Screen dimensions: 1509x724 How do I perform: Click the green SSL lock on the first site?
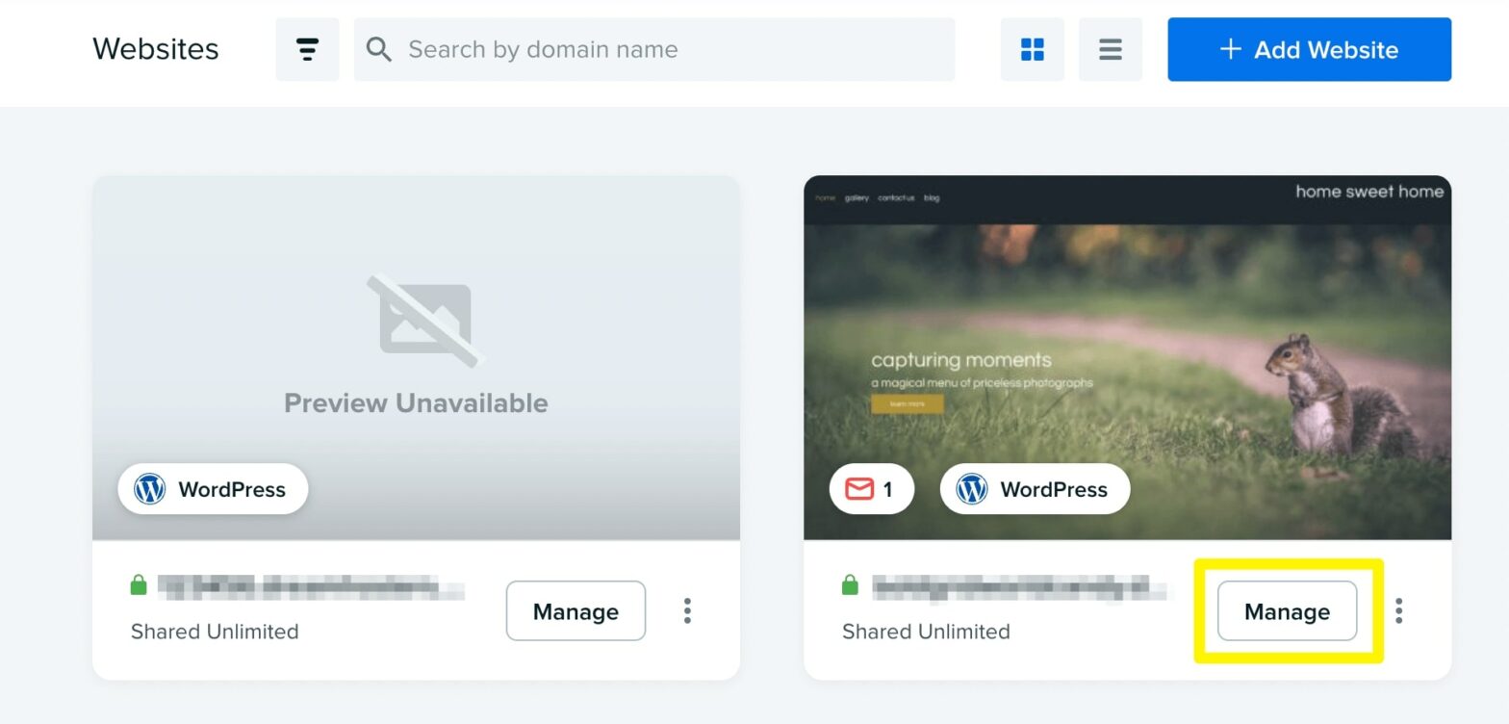tap(139, 585)
